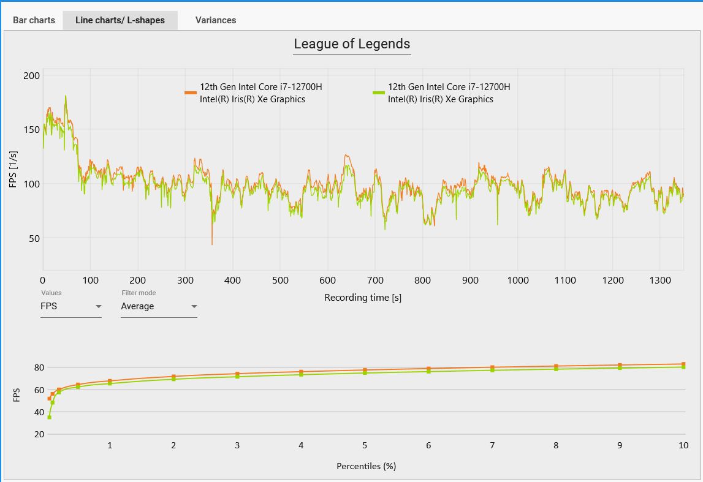
Task: Select the lowest green percentile marker
Action: coord(49,417)
